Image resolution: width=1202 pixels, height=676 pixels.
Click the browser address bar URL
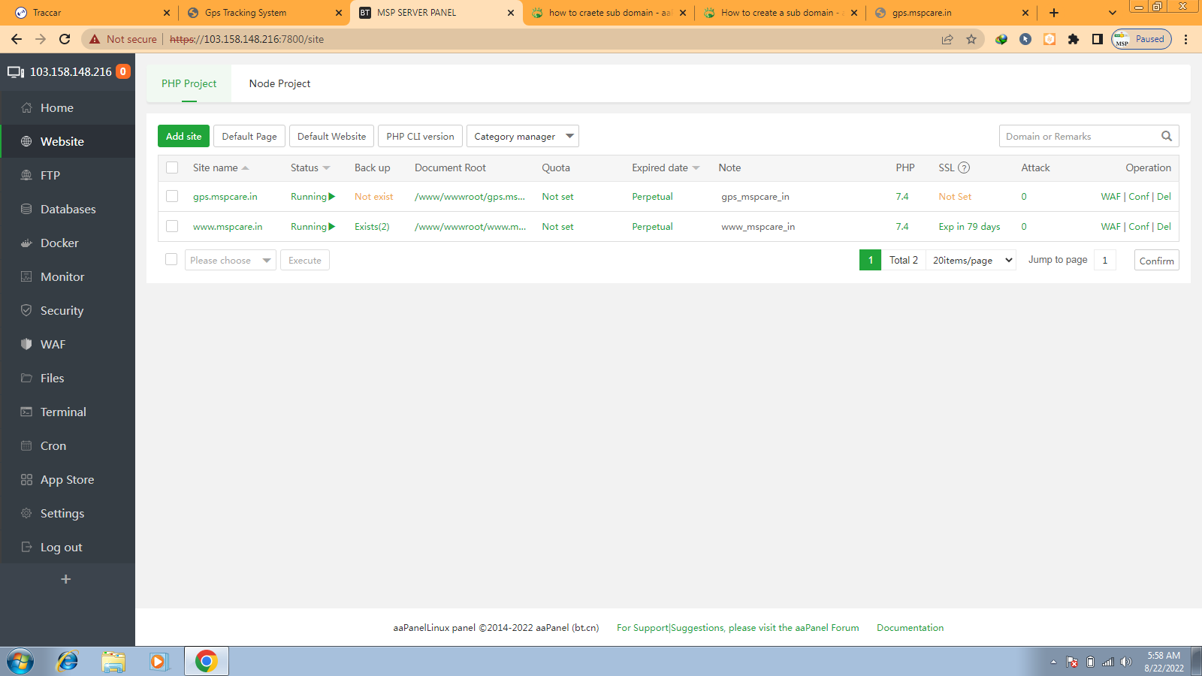click(246, 39)
